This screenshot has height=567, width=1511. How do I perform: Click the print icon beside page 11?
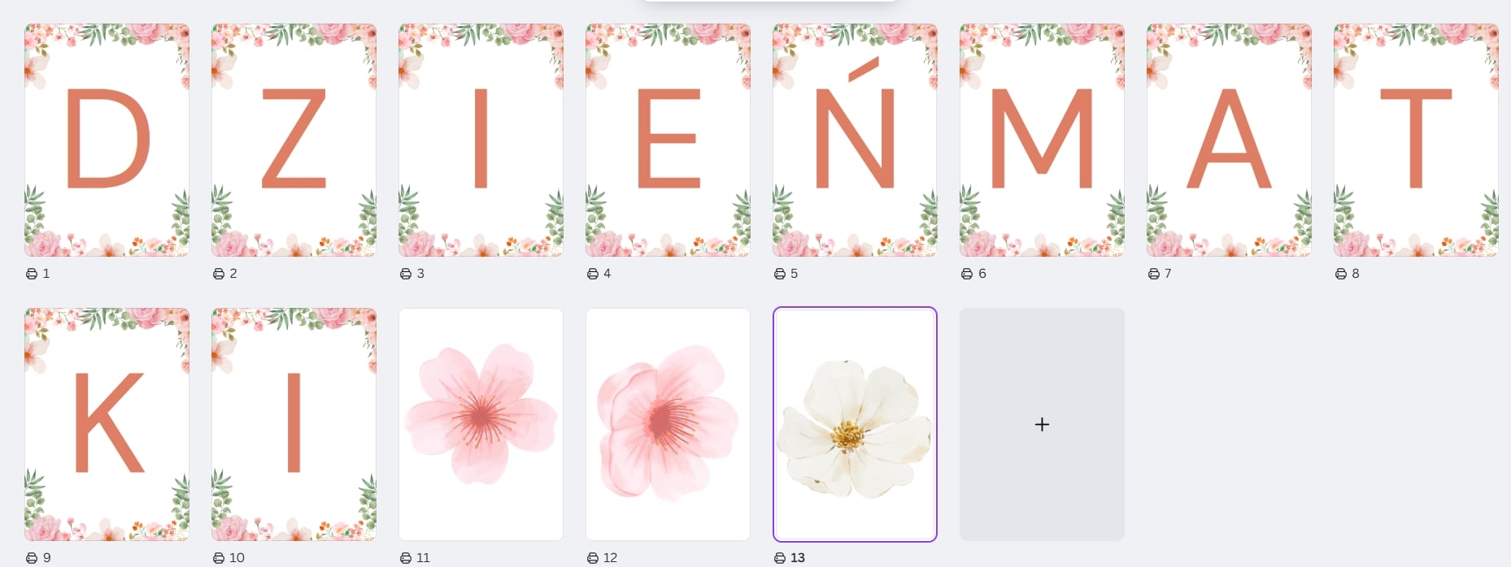406,558
